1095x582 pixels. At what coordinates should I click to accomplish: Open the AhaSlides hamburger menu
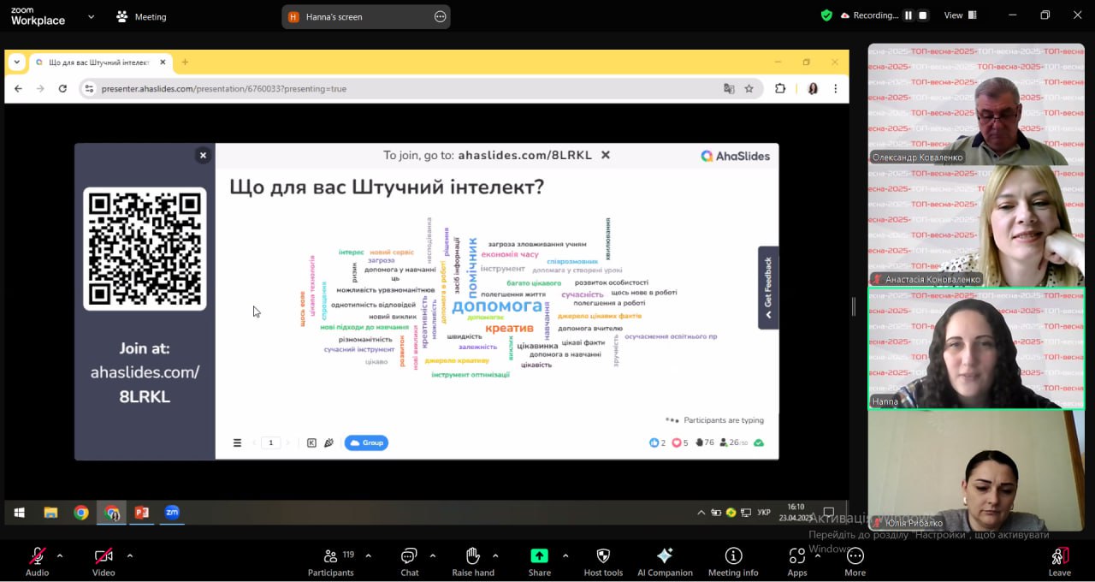coord(237,442)
